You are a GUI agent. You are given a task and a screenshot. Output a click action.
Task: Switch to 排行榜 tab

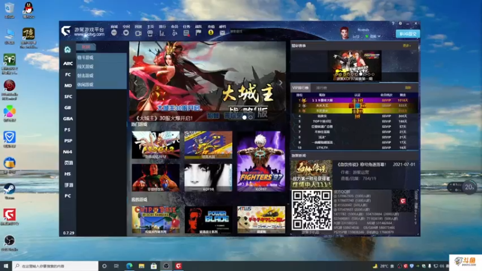[322, 88]
